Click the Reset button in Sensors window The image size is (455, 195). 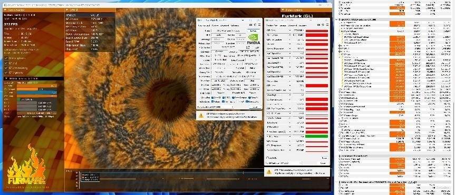(324, 158)
